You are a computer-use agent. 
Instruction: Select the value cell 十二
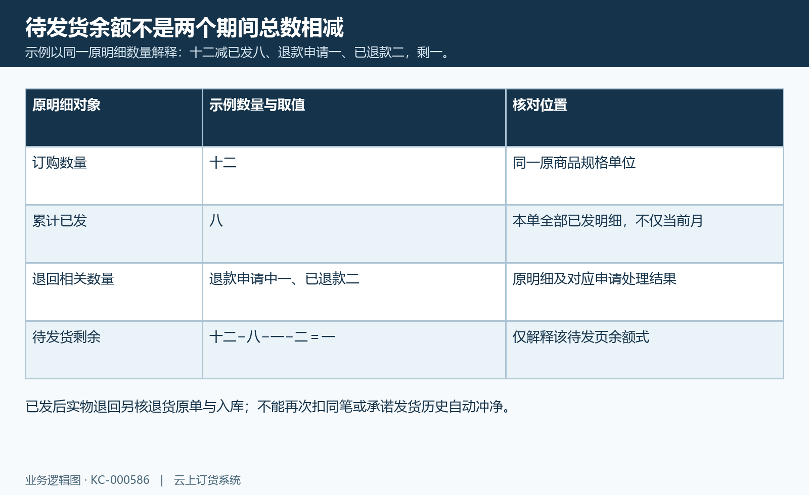click(x=354, y=176)
